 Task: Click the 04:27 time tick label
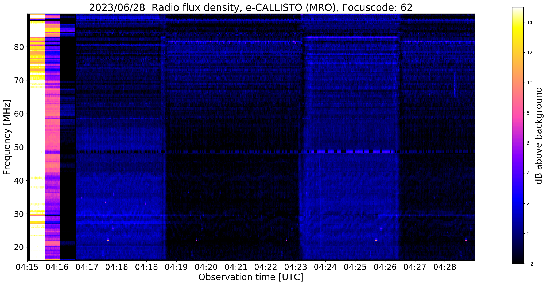(x=415, y=267)
